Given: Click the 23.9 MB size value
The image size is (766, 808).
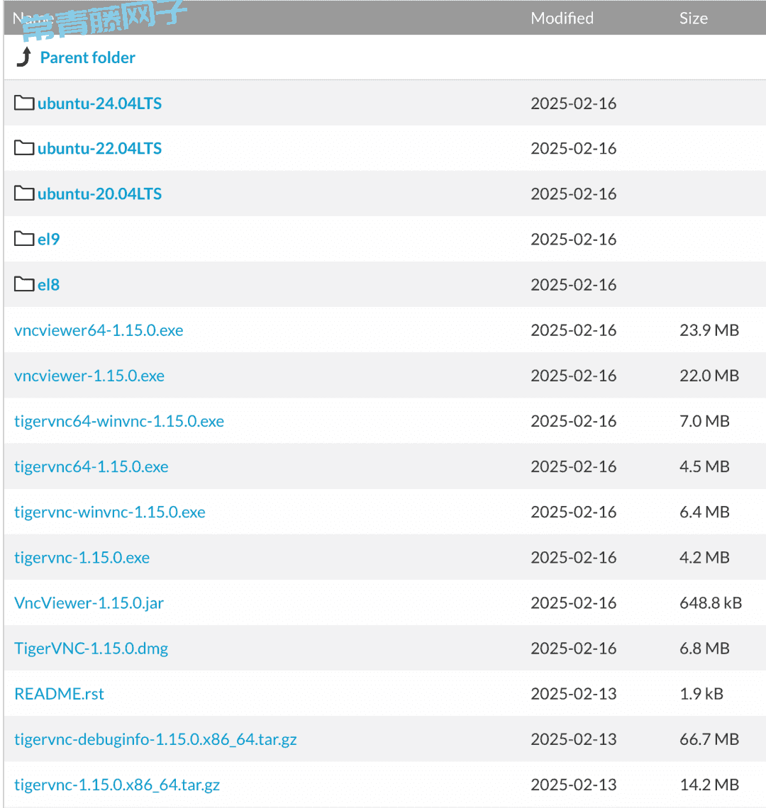Looking at the screenshot, I should click(709, 330).
